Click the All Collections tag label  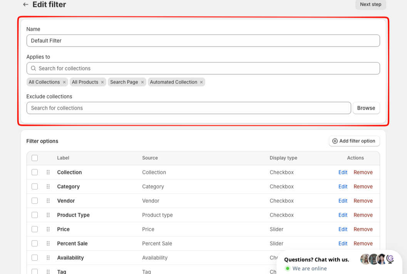click(x=44, y=82)
